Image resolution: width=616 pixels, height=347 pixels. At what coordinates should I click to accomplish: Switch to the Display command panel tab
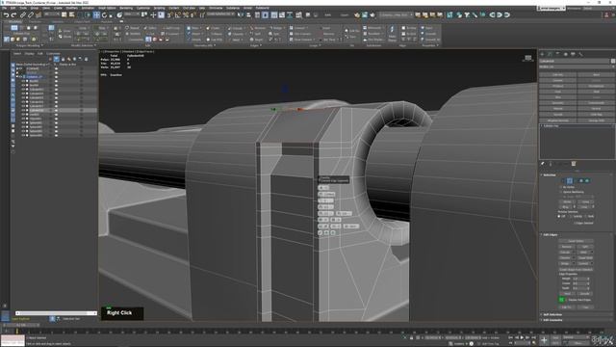[574, 54]
